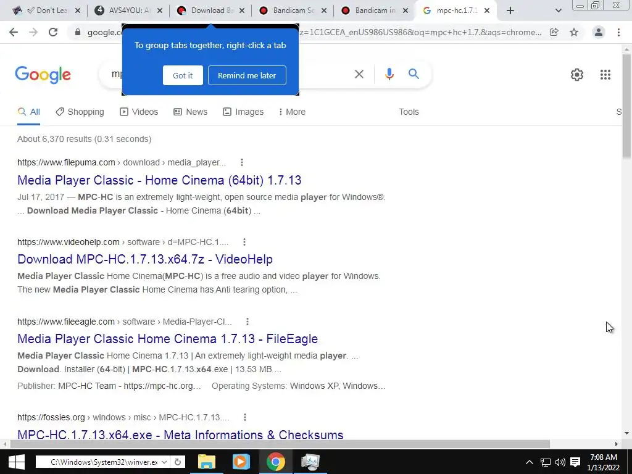Bookmark this page with the star icon
632x474 pixels.
(x=574, y=32)
